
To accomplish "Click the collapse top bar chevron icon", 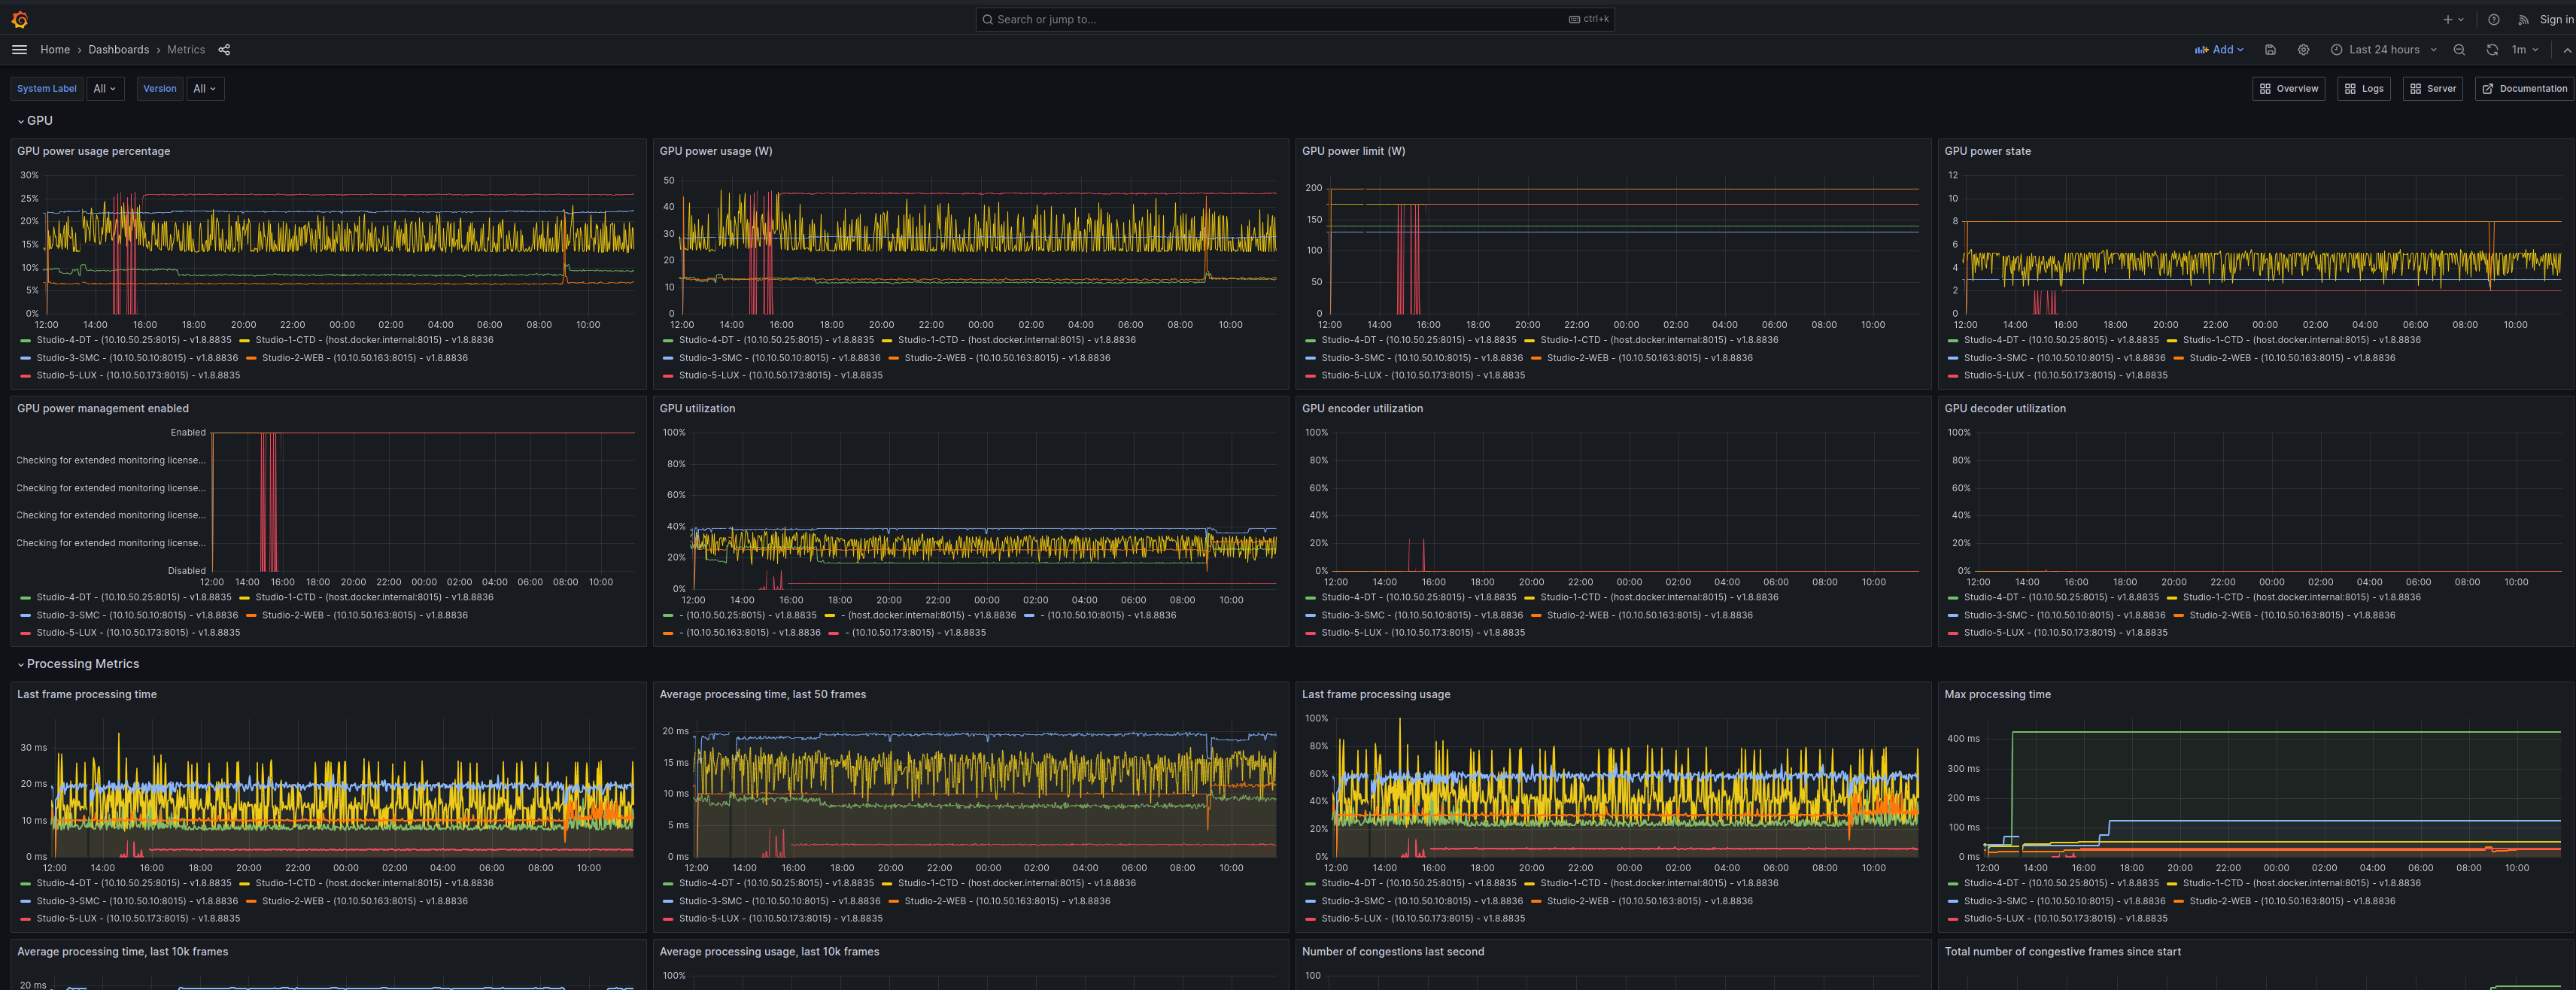I will [2566, 49].
